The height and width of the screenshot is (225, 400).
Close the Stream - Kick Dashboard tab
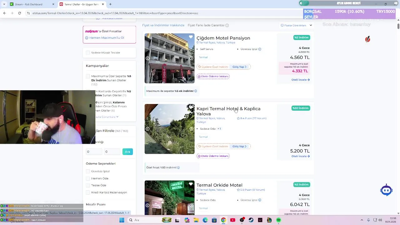(53, 4)
